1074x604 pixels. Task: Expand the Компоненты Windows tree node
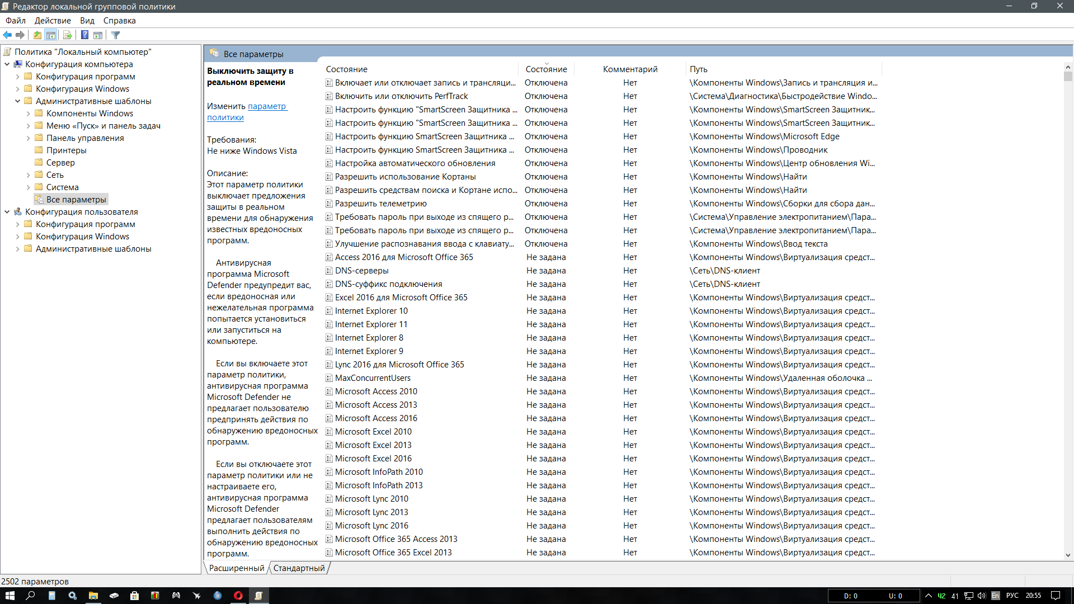[x=28, y=114]
